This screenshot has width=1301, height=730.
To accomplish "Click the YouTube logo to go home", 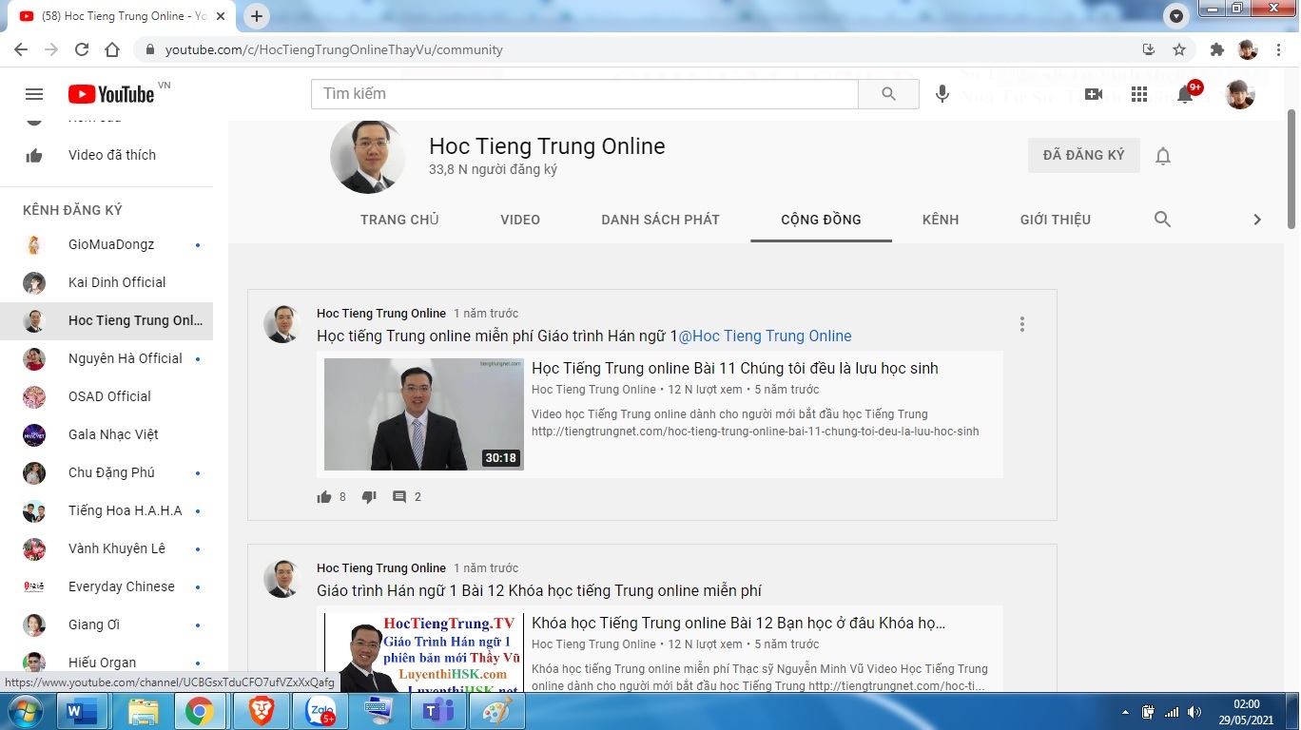I will [x=111, y=94].
